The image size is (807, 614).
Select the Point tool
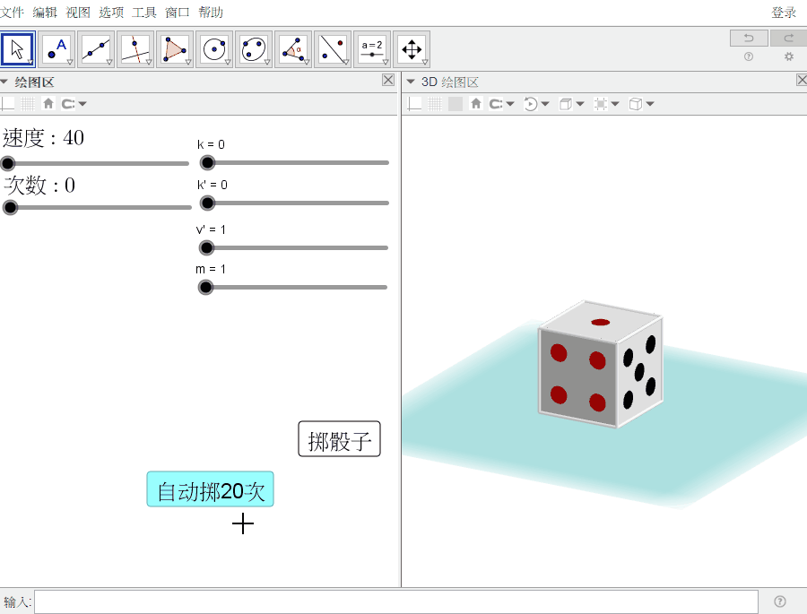(x=57, y=49)
